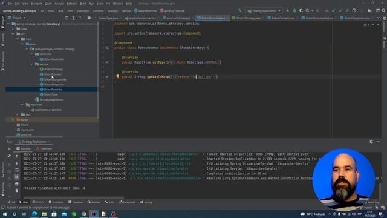Clear console with trash icon
Image resolution: width=387 pixels, height=218 pixels.
pyautogui.click(x=16, y=190)
